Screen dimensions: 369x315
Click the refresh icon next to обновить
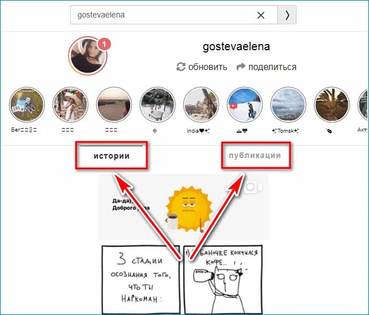point(181,67)
